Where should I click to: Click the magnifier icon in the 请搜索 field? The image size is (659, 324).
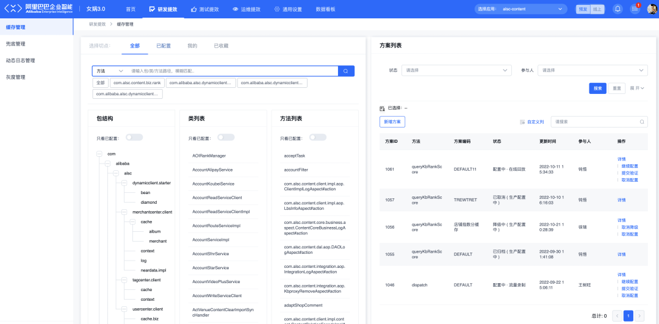pos(642,122)
